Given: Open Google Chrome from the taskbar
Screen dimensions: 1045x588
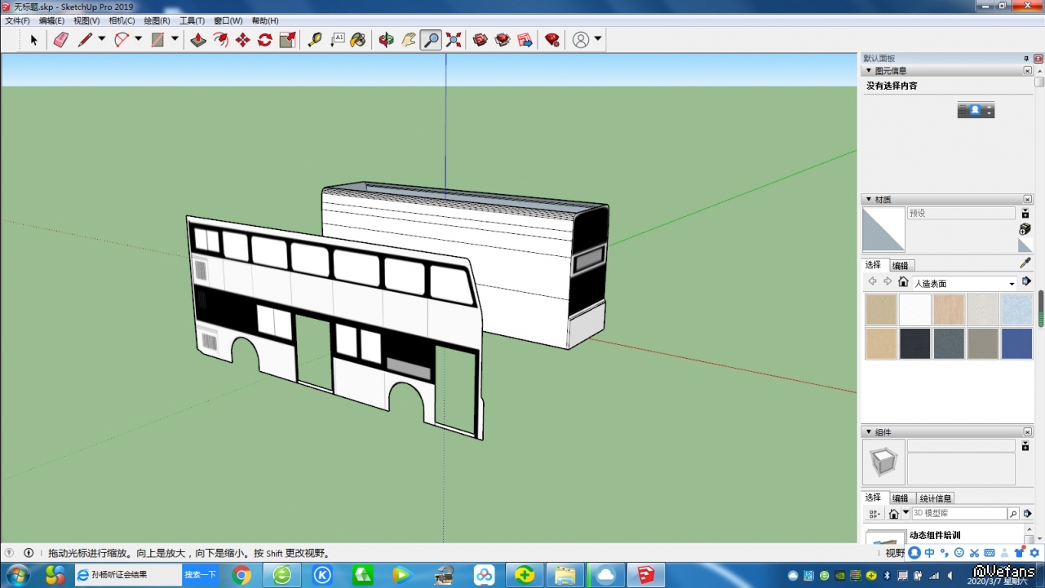Looking at the screenshot, I should [241, 576].
